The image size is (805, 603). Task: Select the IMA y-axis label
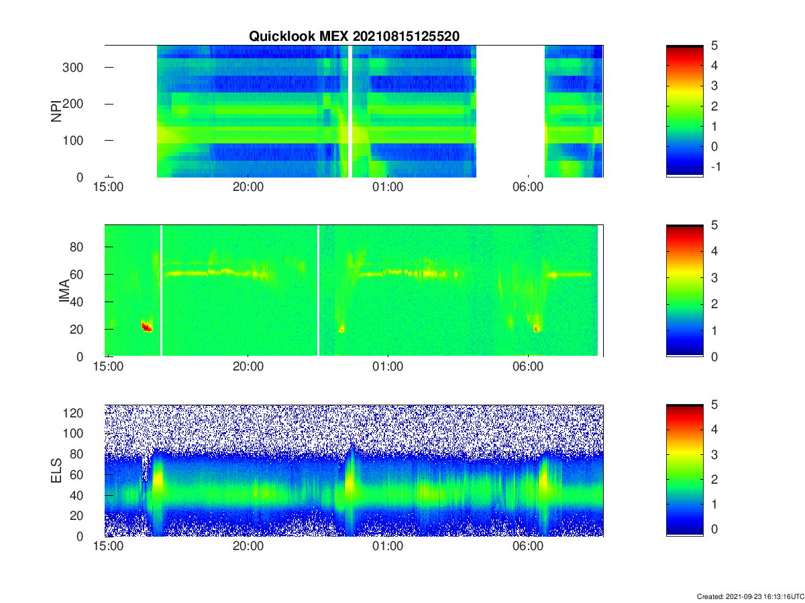(65, 291)
